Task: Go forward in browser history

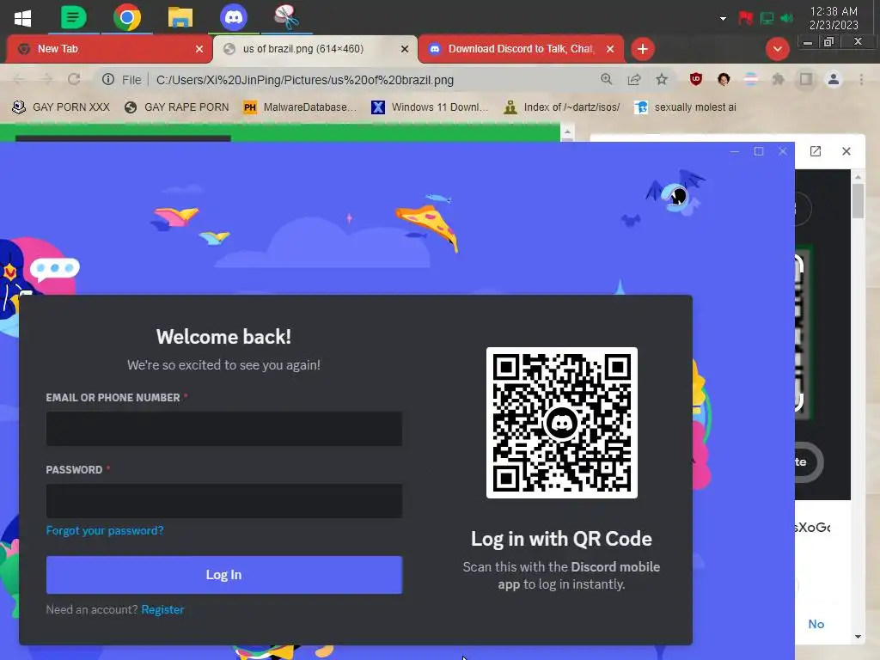Action: (46, 80)
